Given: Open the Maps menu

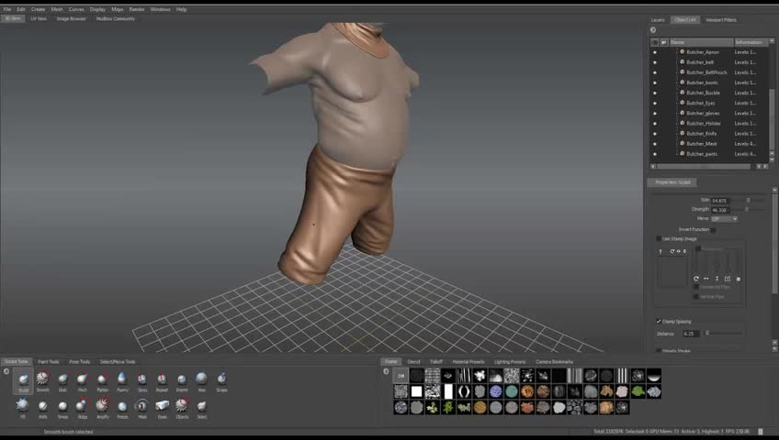Looking at the screenshot, I should 118,9.
